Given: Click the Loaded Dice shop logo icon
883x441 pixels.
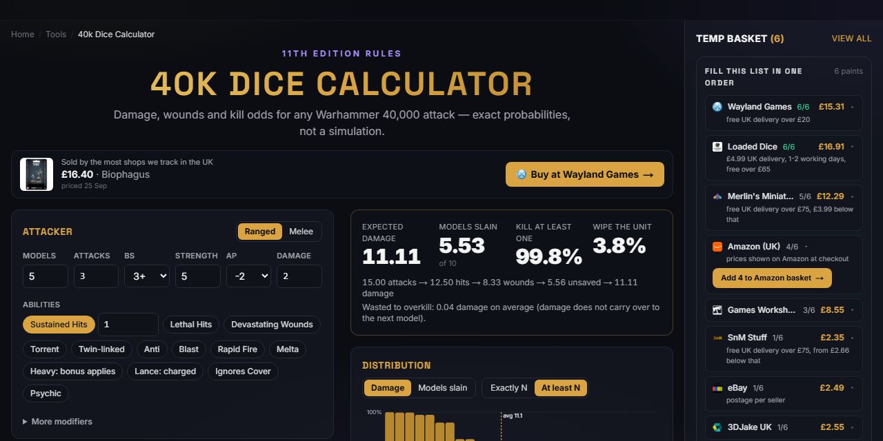Looking at the screenshot, I should pyautogui.click(x=717, y=147).
